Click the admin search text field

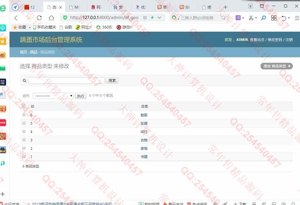[66, 81]
